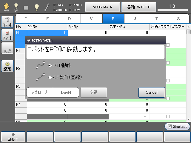Click the MAN hand mode icon

6,7
